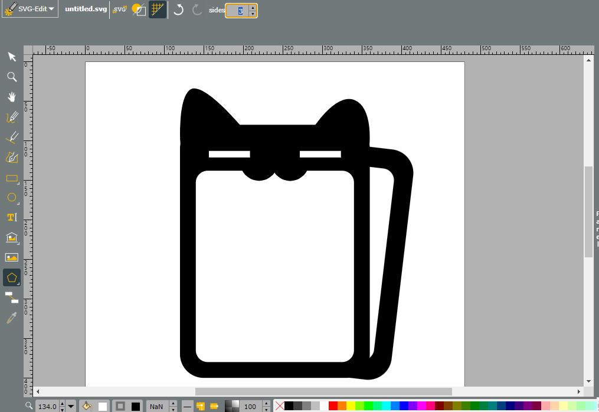Increase the zoom level with up arrow
The height and width of the screenshot is (412, 599).
(63, 403)
